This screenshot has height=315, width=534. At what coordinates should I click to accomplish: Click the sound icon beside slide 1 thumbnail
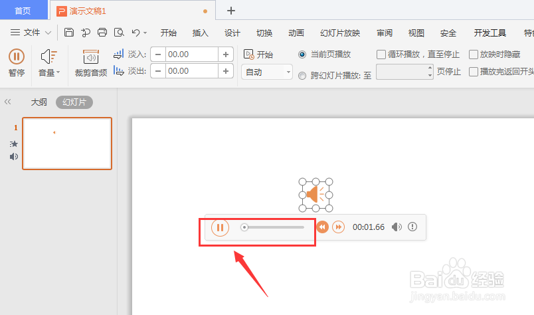(14, 156)
